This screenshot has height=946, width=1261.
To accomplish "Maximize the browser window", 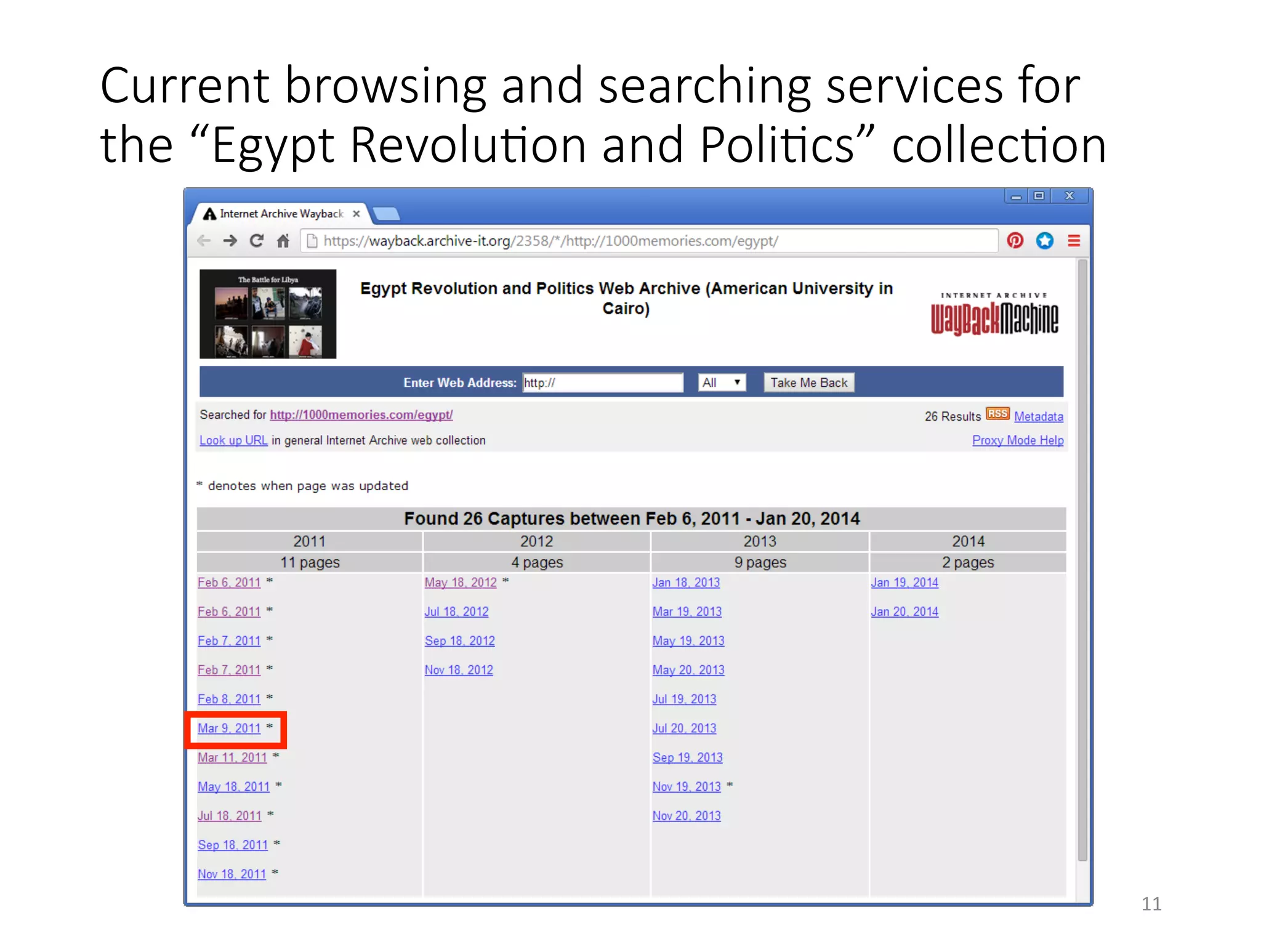I will [x=1039, y=196].
